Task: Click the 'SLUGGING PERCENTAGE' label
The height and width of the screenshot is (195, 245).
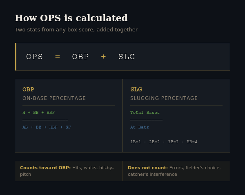Action: 164,98
